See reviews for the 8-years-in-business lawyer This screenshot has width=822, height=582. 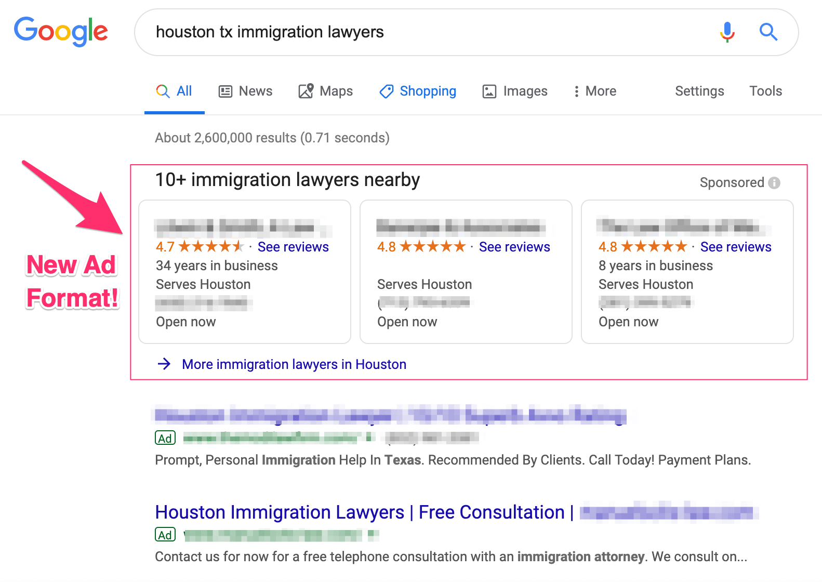736,247
